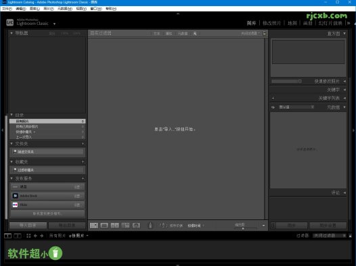Open the filmstrip 关闭过滤器 filter dropdown
356x266 pixels.
(x=329, y=236)
